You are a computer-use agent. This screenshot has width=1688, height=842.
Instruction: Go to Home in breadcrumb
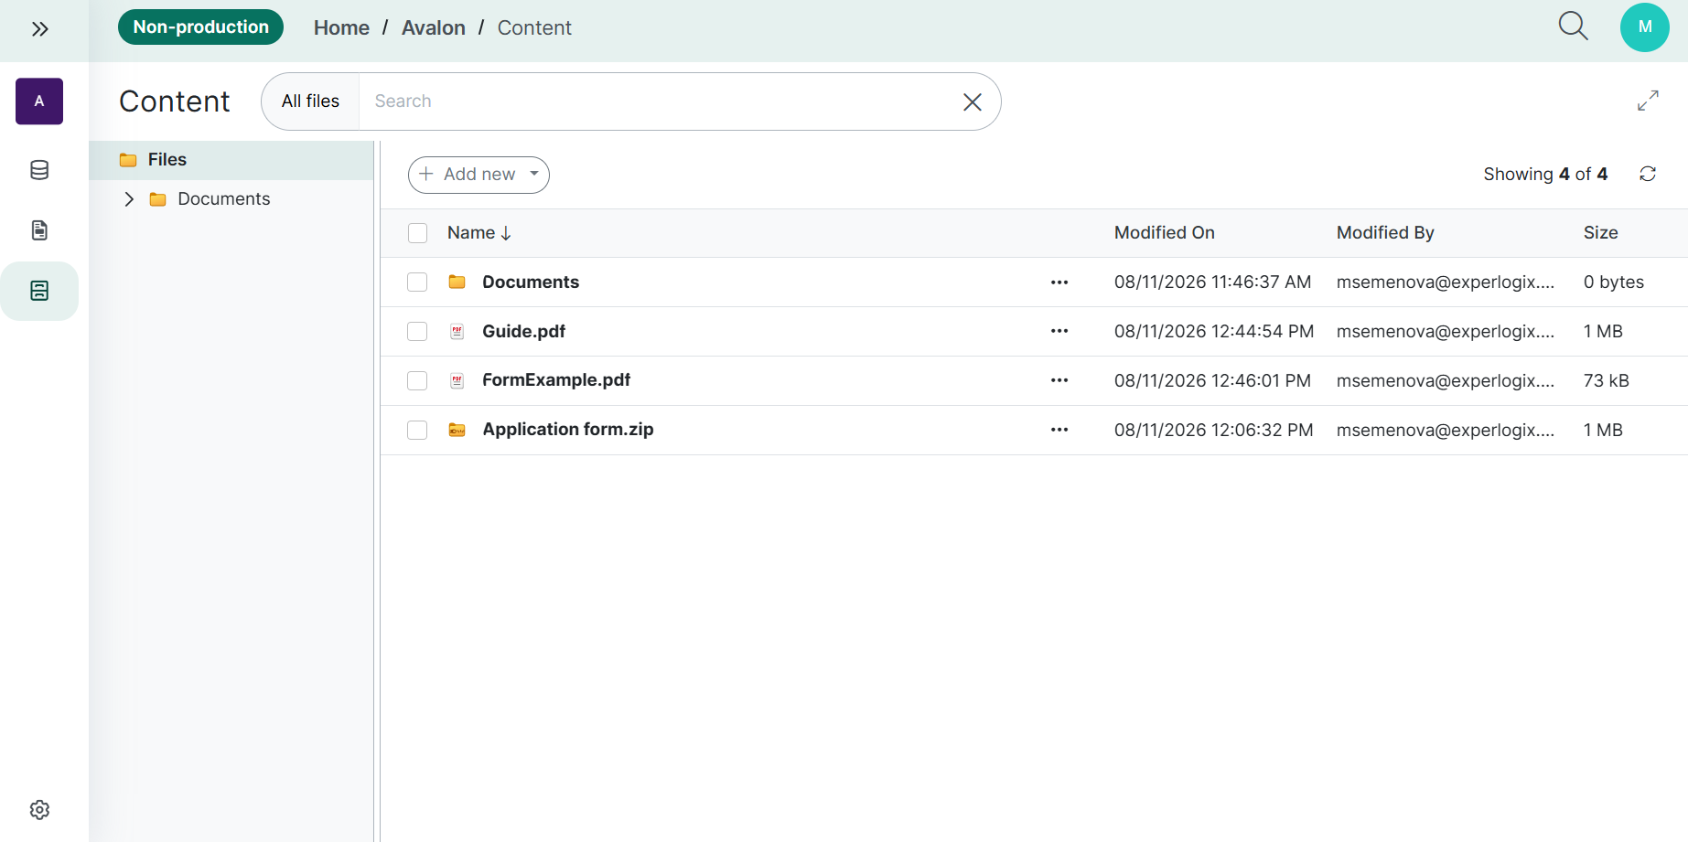pos(341,28)
